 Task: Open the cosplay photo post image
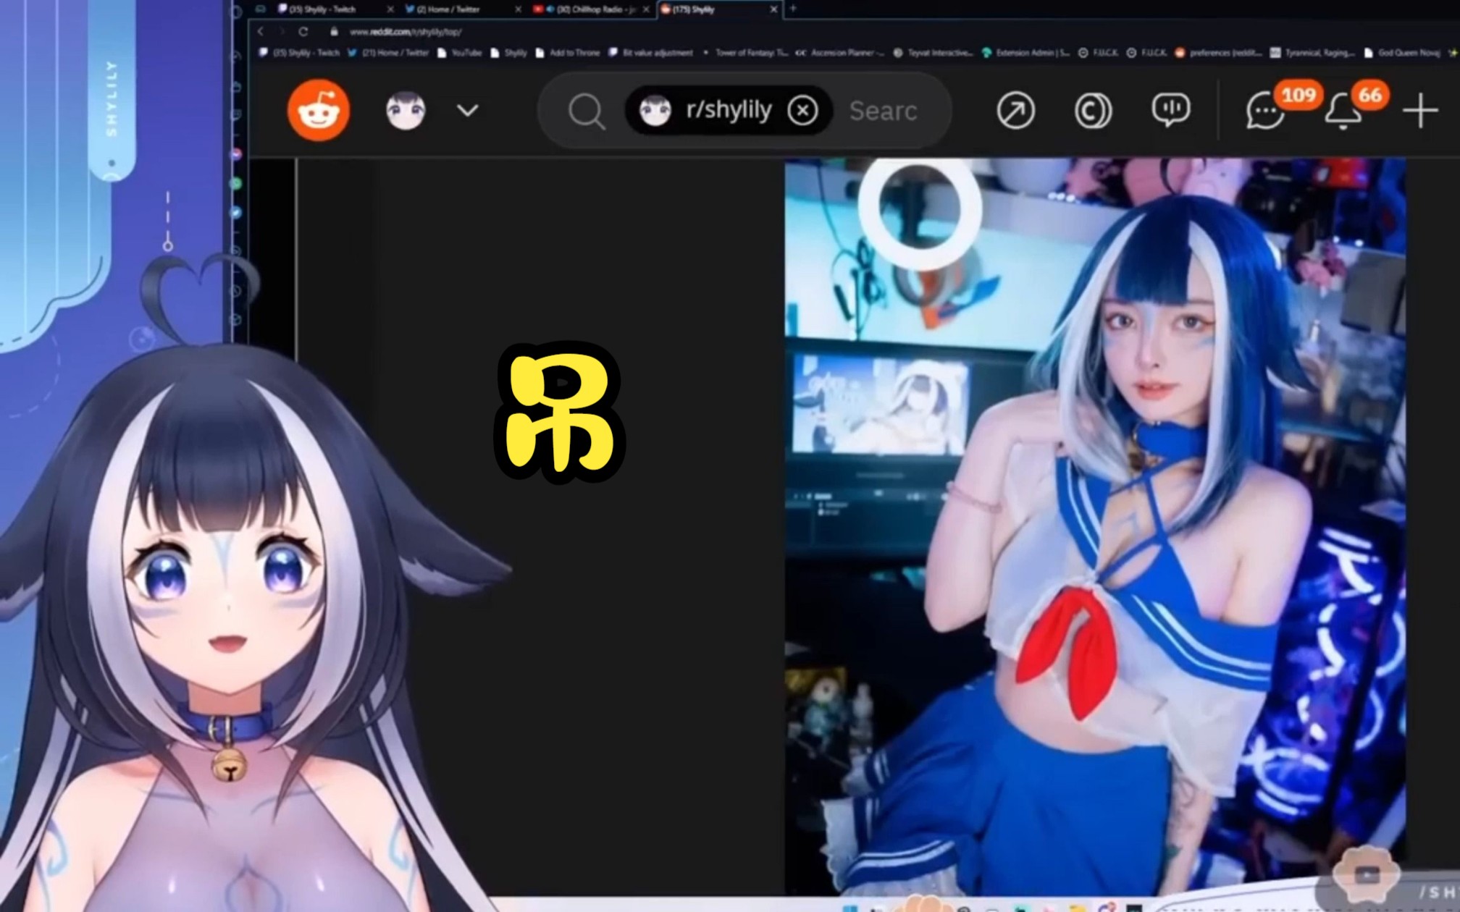click(x=1095, y=527)
